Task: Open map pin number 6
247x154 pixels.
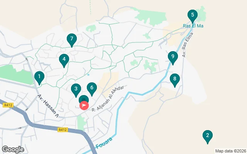Action: click(92, 89)
